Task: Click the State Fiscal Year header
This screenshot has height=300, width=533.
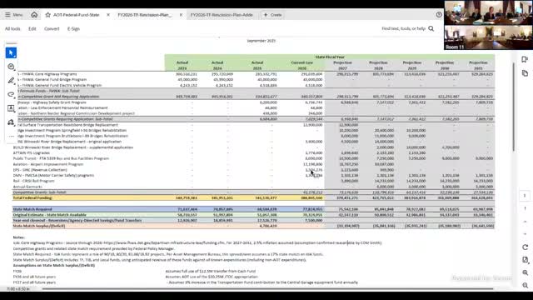Action: tap(330, 57)
